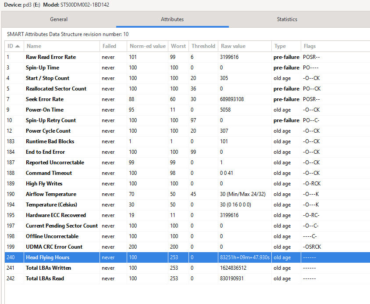
Task: Select the Reallocated Sector Count row
Action: [x=56, y=89]
